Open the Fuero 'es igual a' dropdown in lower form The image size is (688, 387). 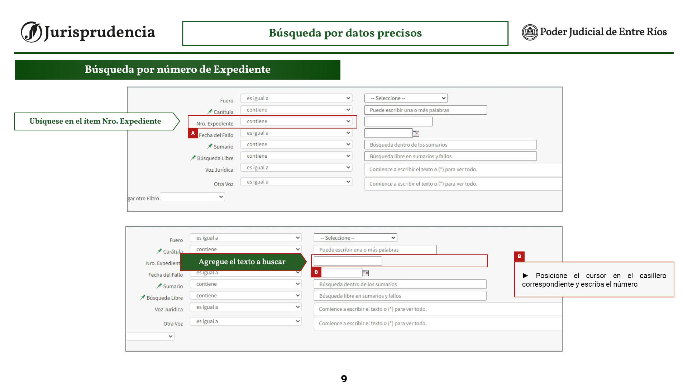246,238
